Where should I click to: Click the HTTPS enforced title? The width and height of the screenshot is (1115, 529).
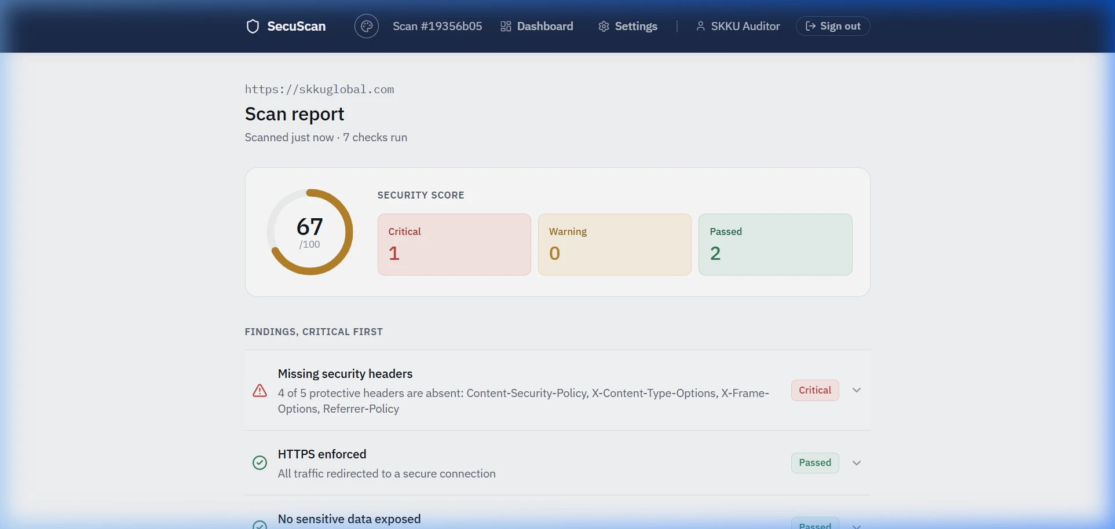[x=322, y=454]
